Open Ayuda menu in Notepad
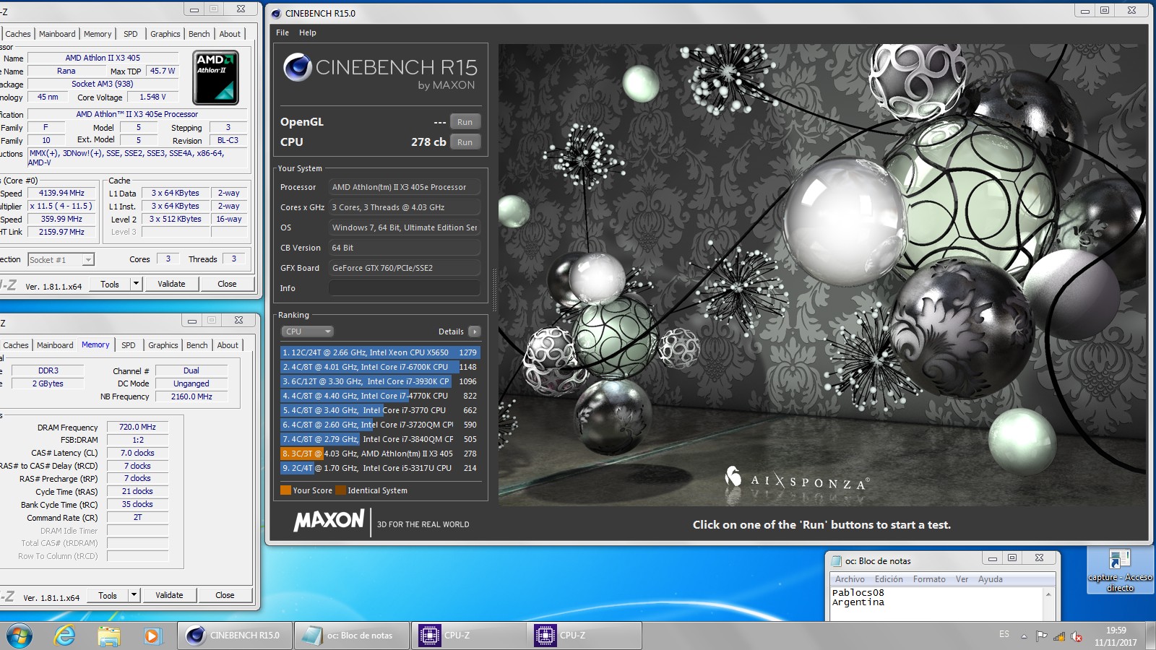This screenshot has width=1156, height=650. coord(990,579)
